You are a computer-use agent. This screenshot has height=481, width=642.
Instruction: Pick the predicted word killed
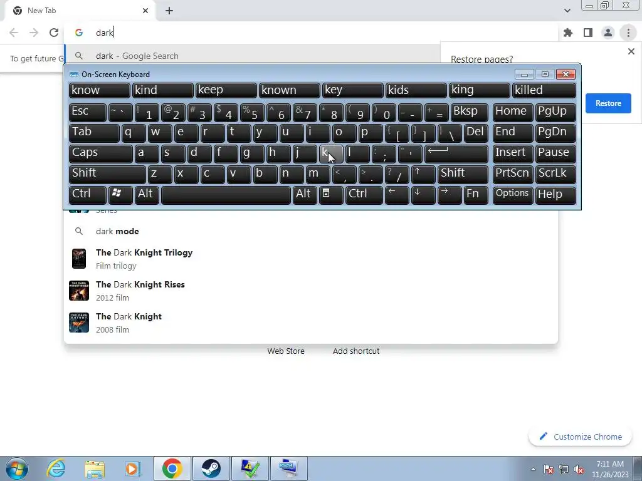click(544, 90)
